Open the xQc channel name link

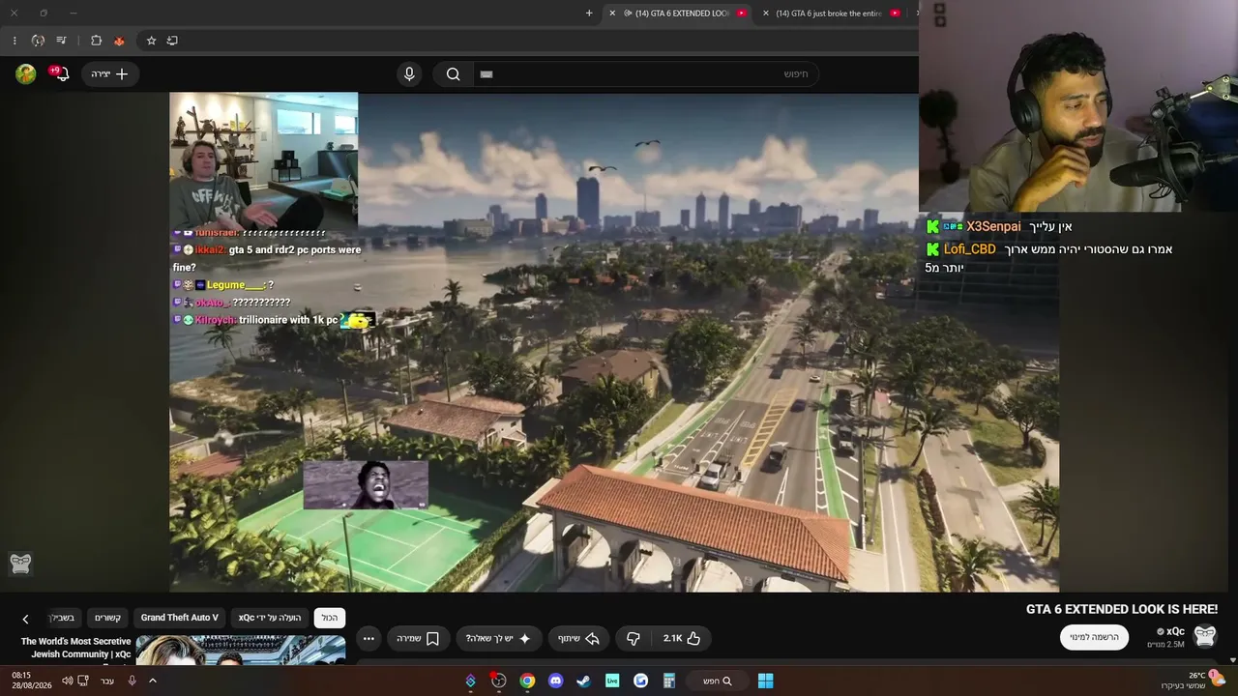click(x=1175, y=631)
